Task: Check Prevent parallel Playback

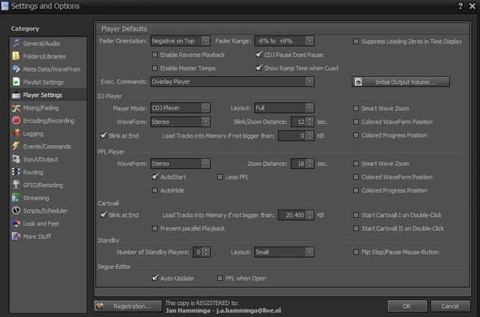Action: pos(155,228)
